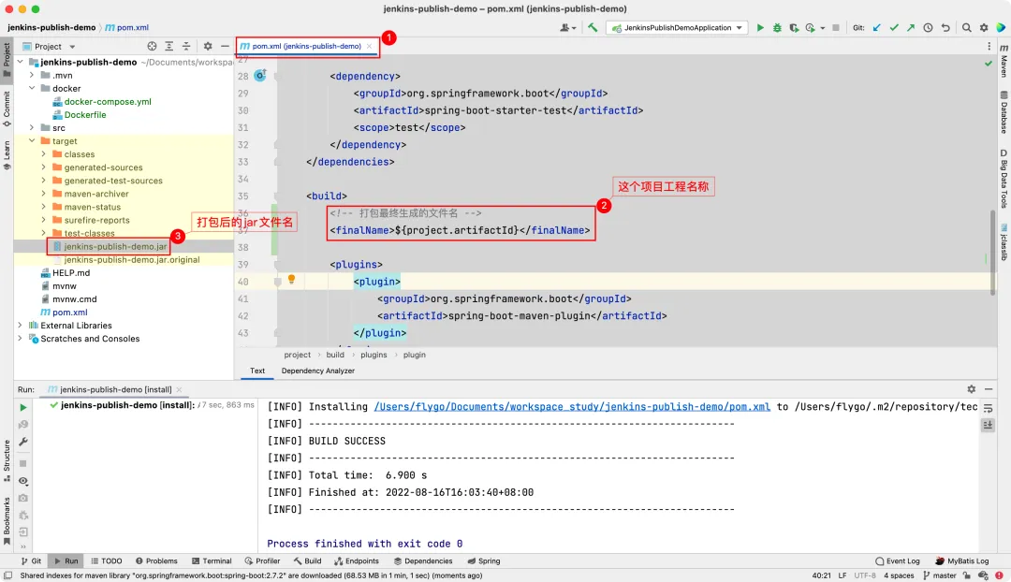Collapse the target folder
This screenshot has width=1011, height=582.
pyautogui.click(x=32, y=140)
